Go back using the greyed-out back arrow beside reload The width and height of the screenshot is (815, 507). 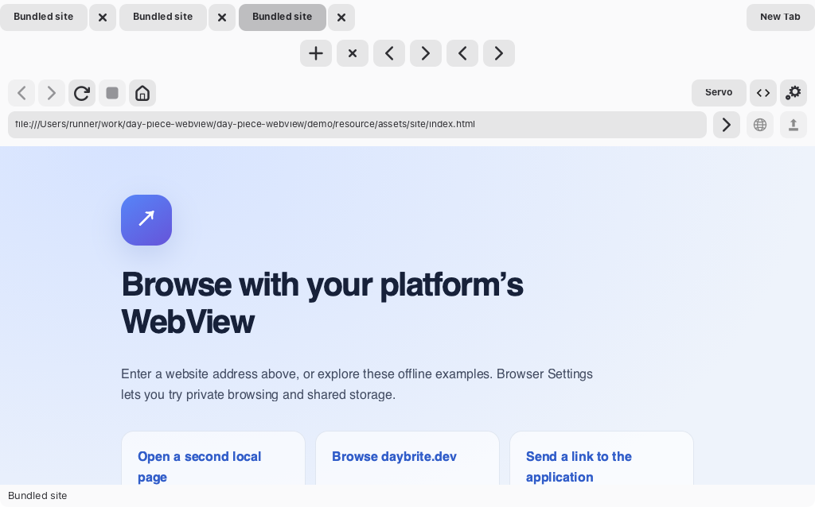21,94
